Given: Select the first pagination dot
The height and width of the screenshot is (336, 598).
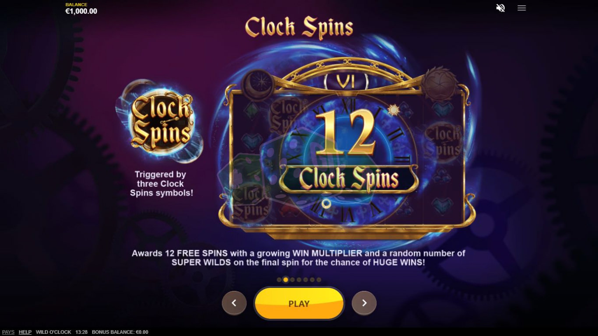Looking at the screenshot, I should pos(279,280).
